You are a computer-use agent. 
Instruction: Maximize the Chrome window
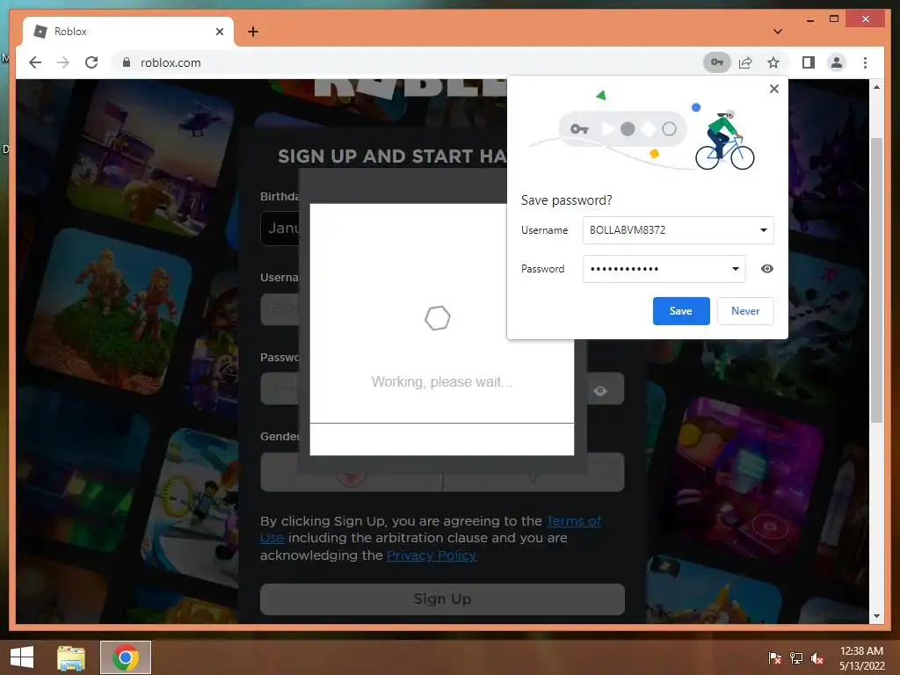tap(834, 19)
